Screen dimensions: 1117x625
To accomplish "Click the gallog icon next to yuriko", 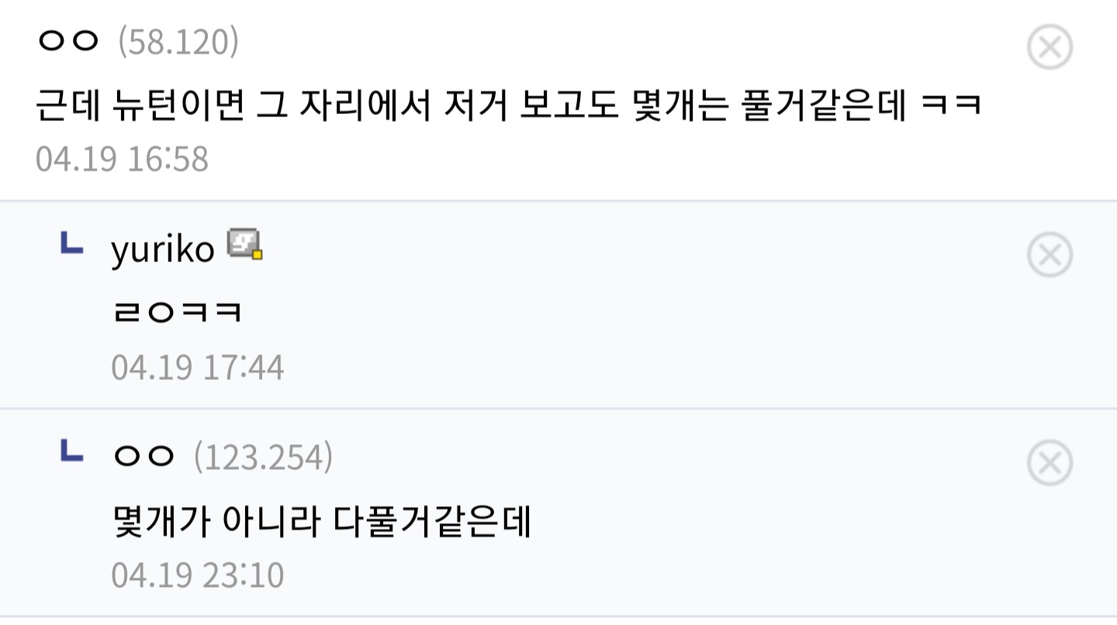I will 244,245.
